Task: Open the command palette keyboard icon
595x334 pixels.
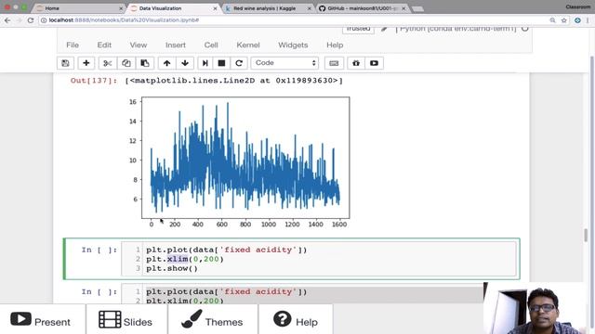Action: tap(334, 63)
